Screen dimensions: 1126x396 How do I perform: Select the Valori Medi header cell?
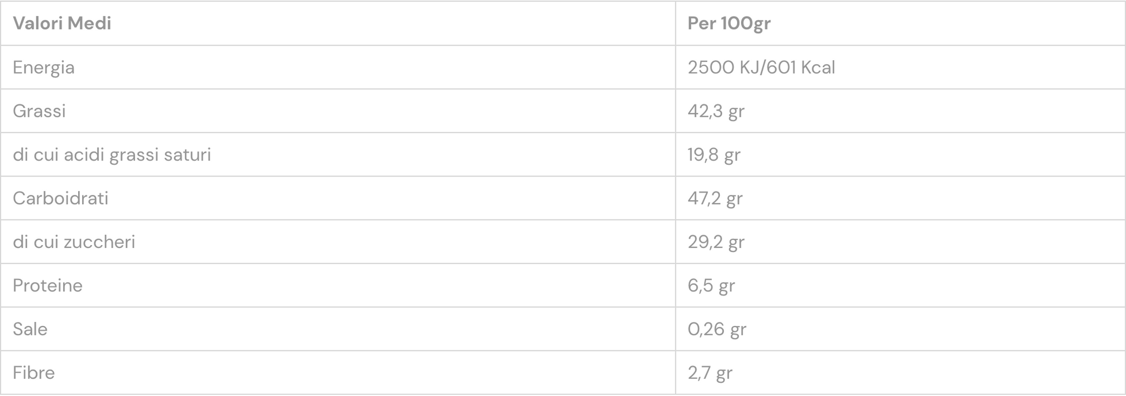338,23
